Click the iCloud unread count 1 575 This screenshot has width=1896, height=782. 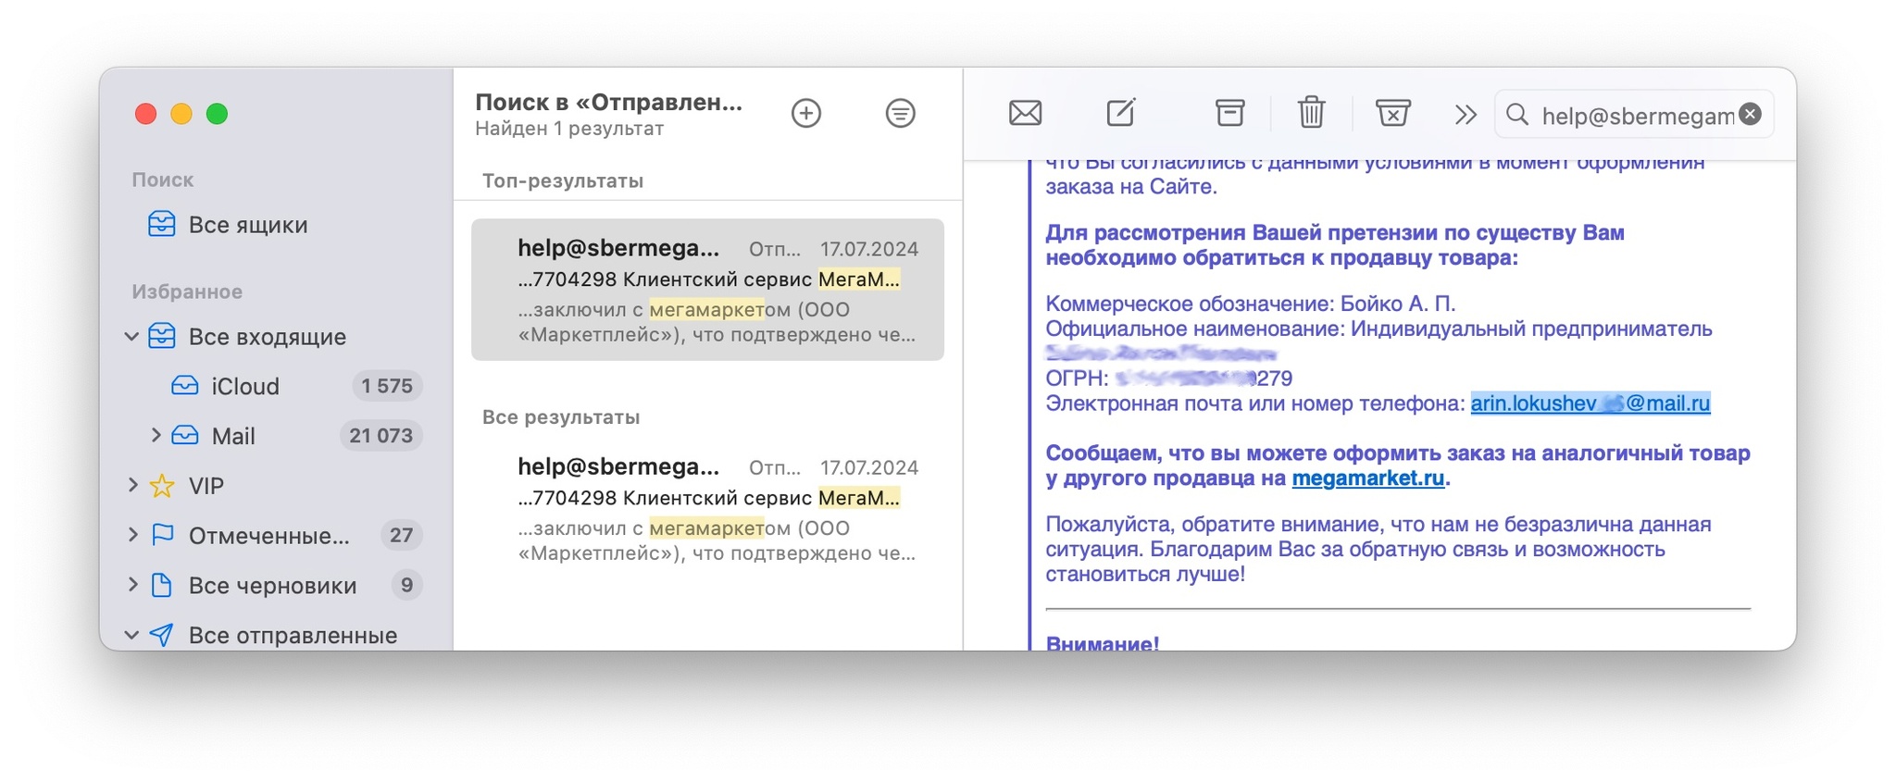387,386
